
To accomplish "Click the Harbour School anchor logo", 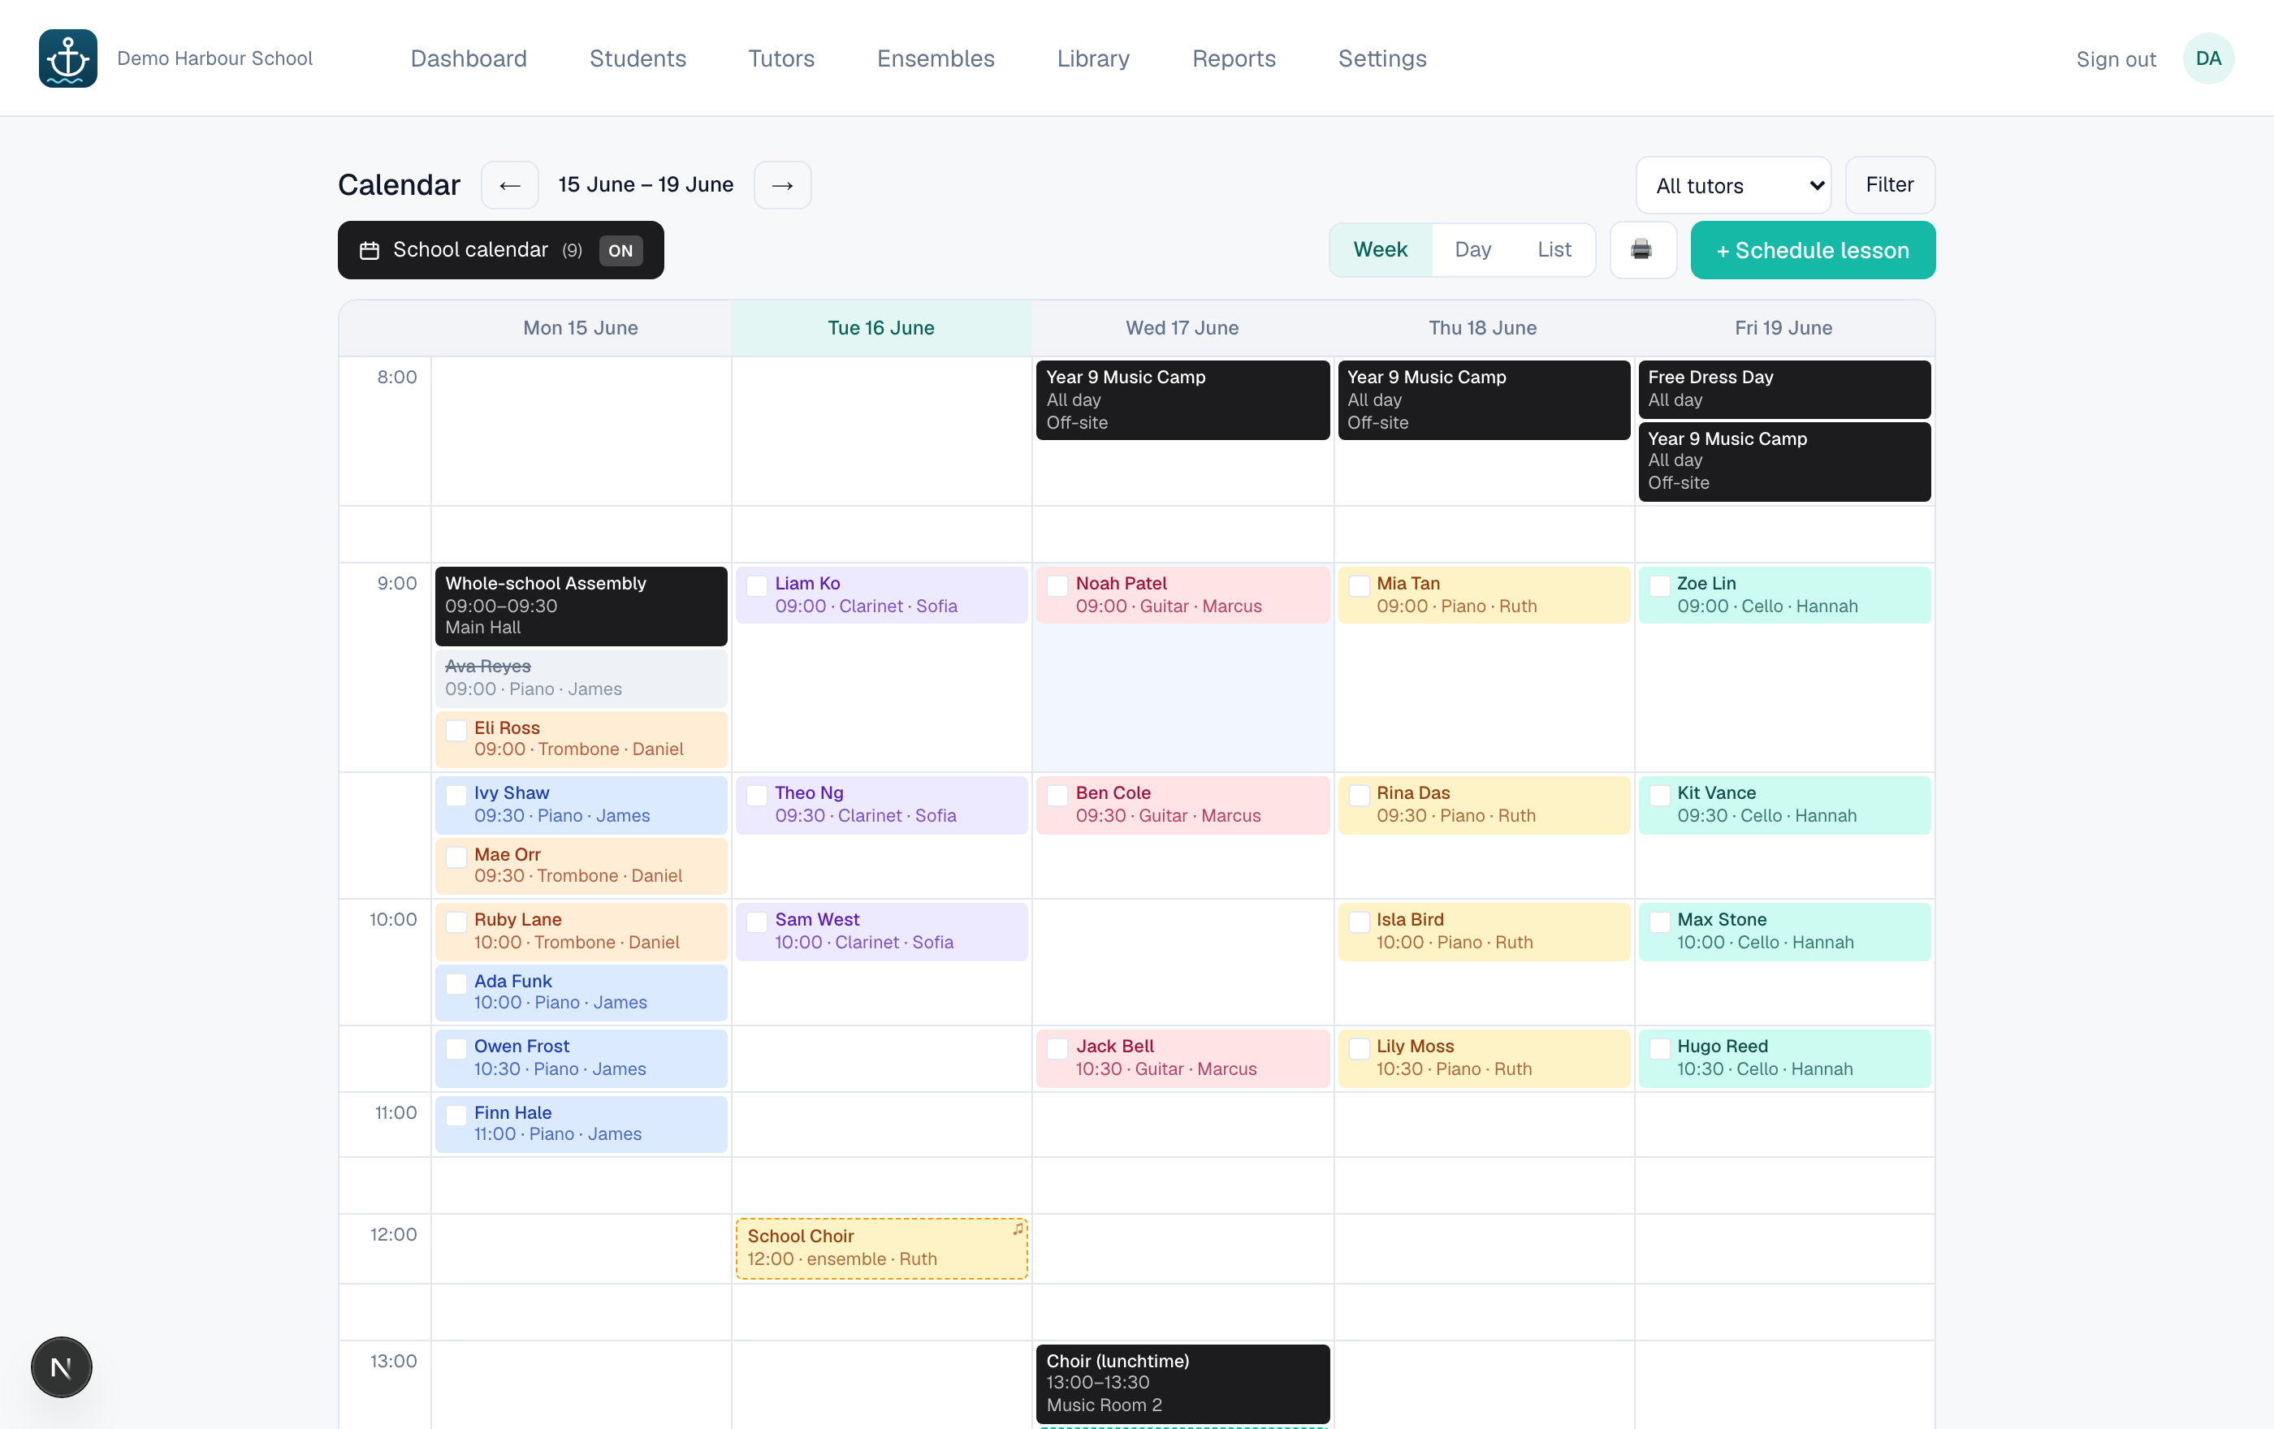I will click(68, 58).
